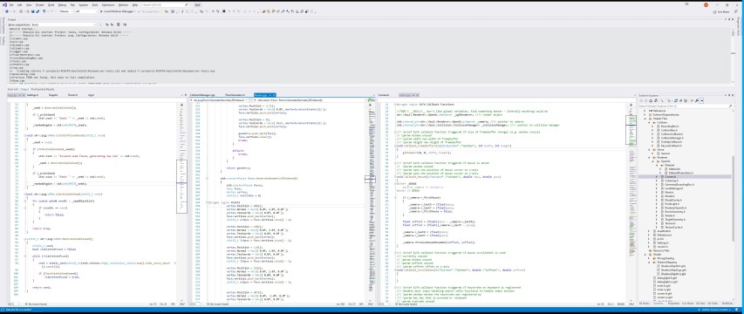Switch to Find Symbol Results tab
Image resolution: width=744 pixels, height=314 pixels.
coord(43,89)
